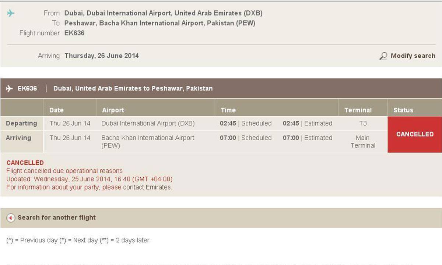442x265 pixels.
Task: Select the Arriving row label
Action: [18, 138]
